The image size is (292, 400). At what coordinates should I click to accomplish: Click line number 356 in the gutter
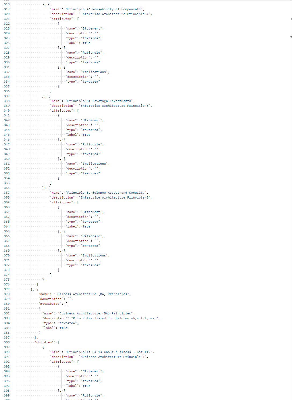click(7, 188)
